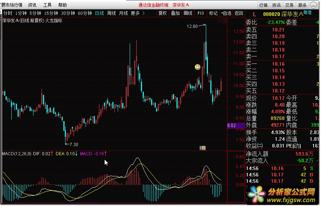Click the DEA: 0.10 value
Image resolution: width=321 pixels, height=206 pixels.
coord(65,154)
